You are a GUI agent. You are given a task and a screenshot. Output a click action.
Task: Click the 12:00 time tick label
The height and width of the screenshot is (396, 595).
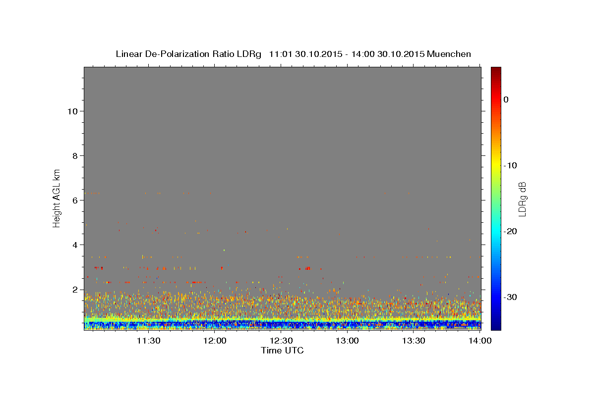tap(215, 341)
